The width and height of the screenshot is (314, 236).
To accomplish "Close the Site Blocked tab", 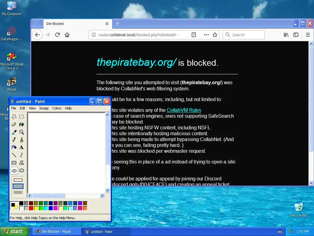I will tap(107, 24).
